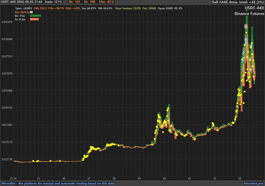Click the 0.025219 price axis label
This screenshot has width=265, height=186.
pos(7,142)
